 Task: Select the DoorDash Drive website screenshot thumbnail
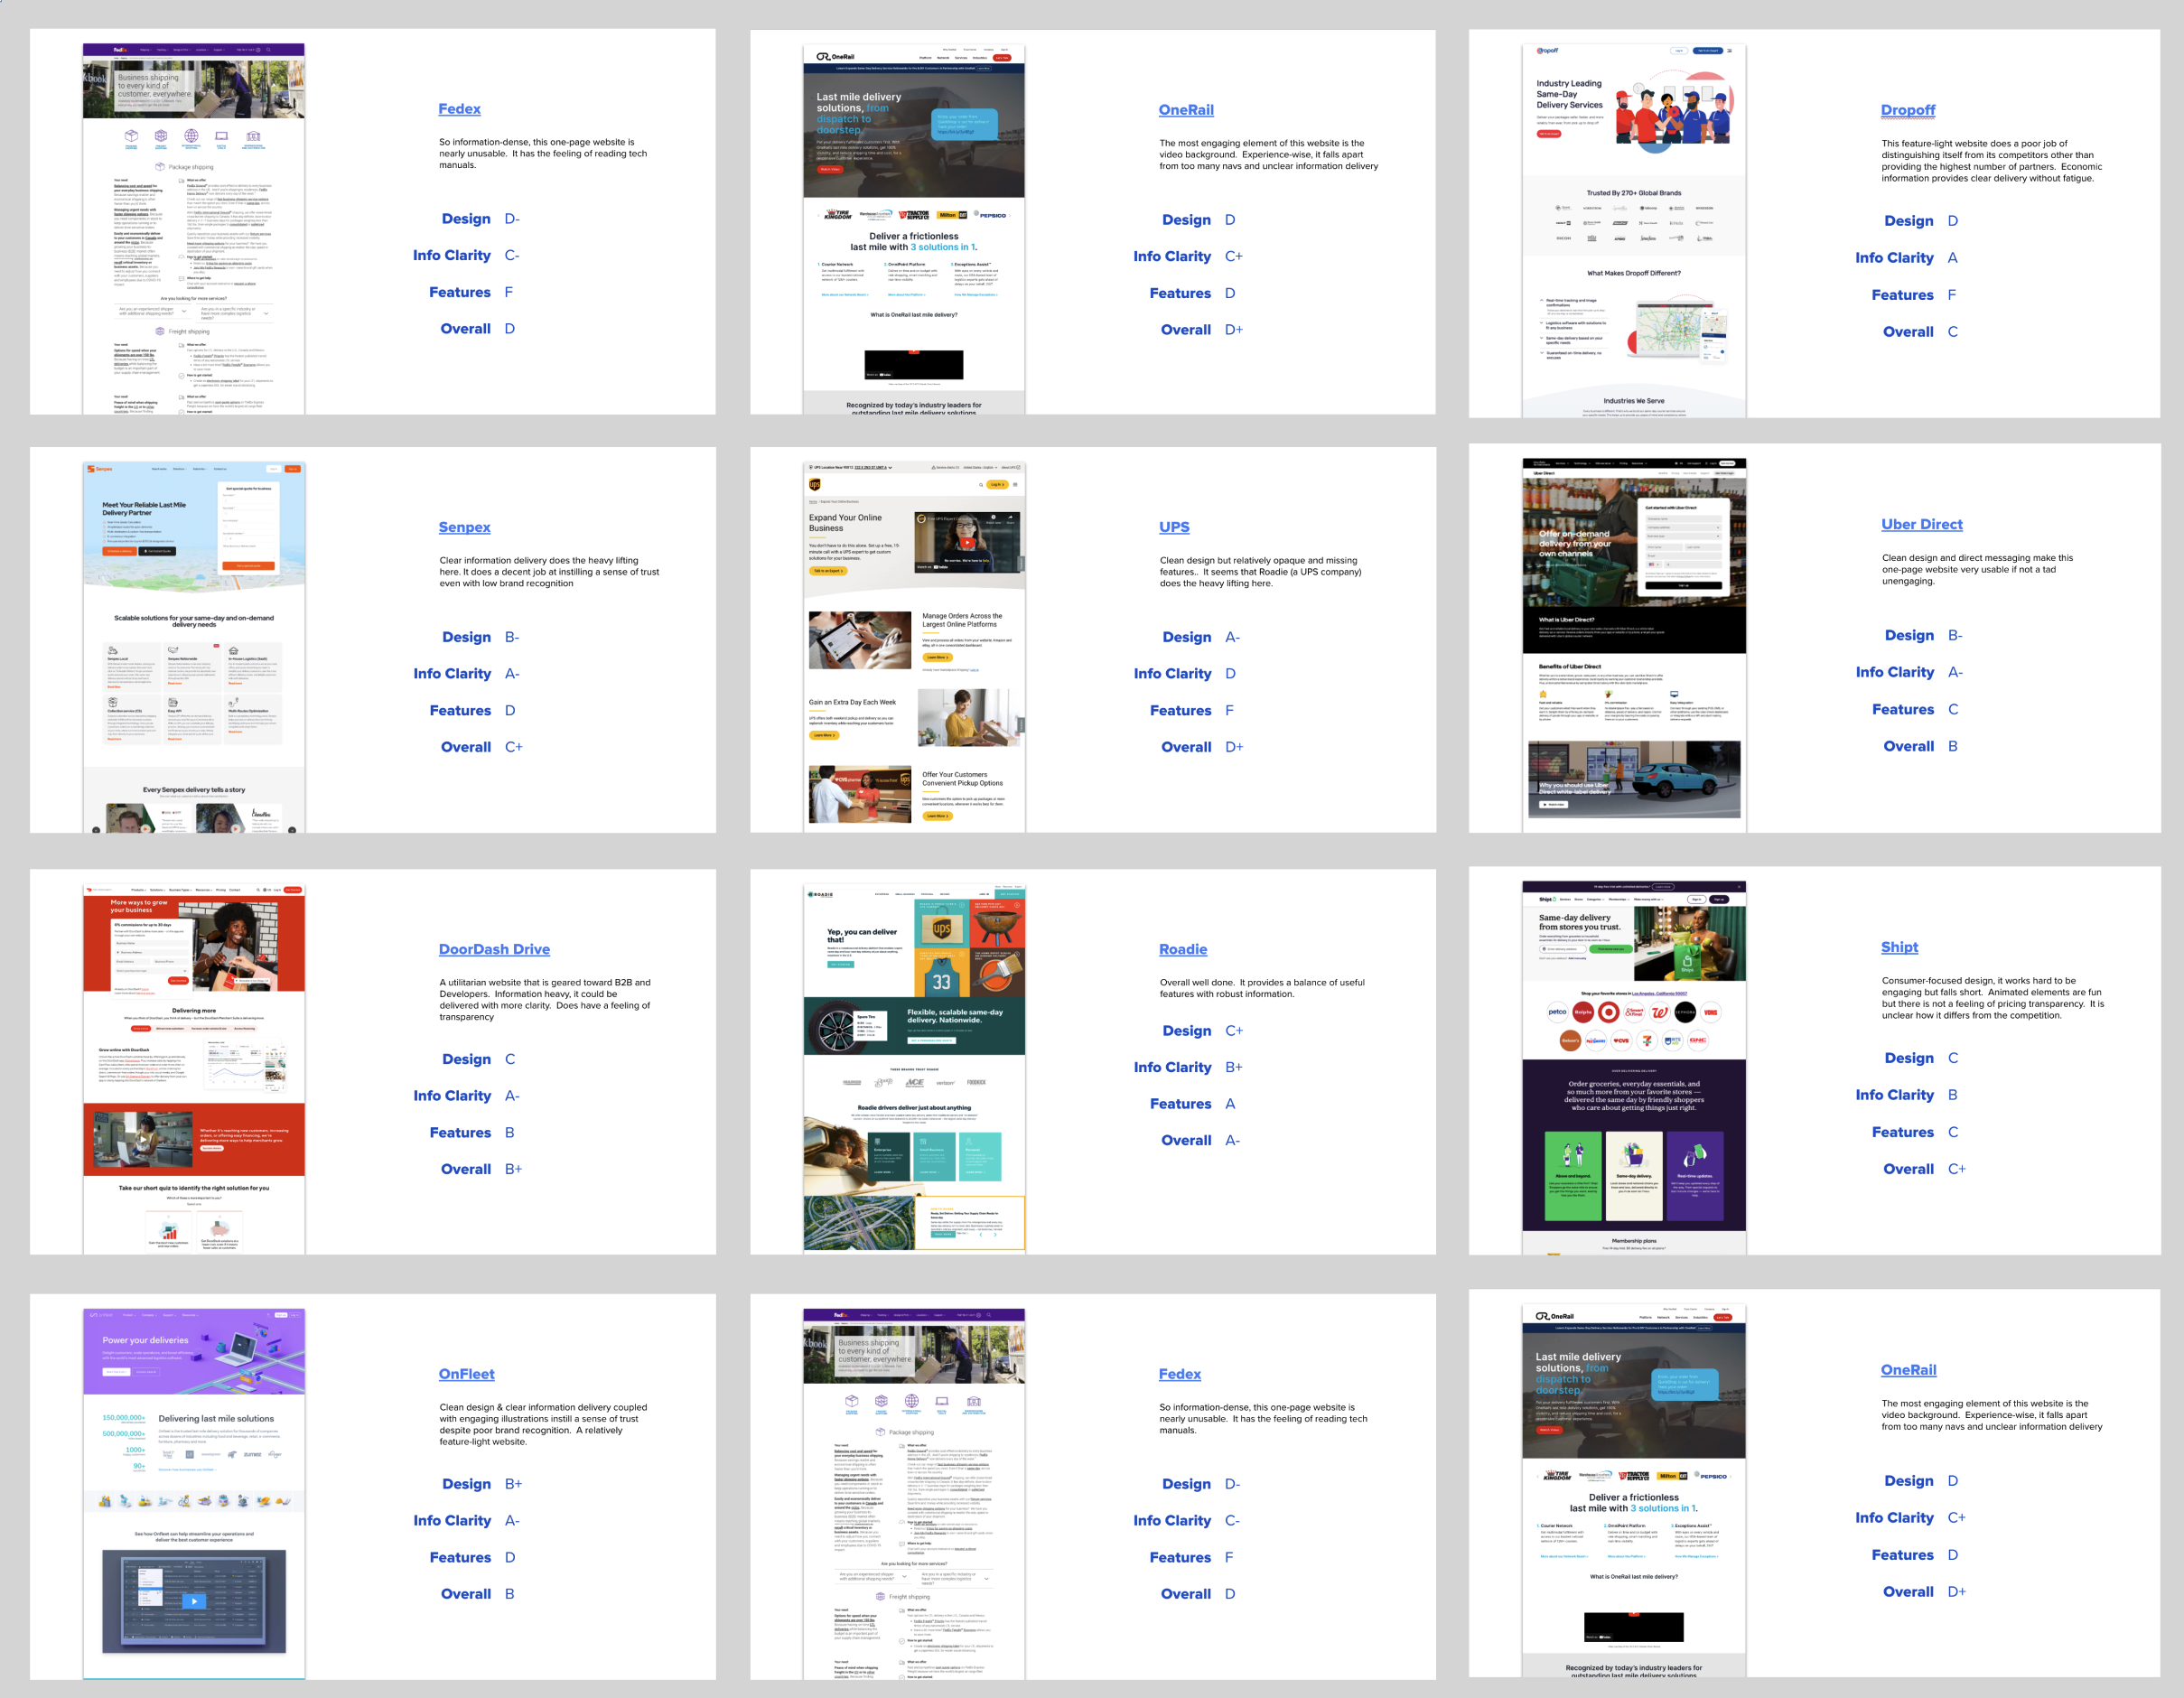[194, 1069]
